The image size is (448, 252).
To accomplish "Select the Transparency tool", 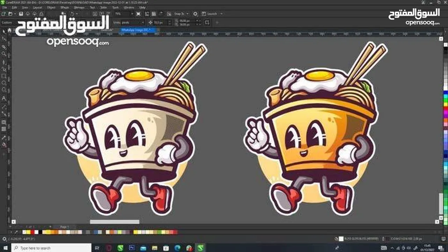I will tap(4, 129).
